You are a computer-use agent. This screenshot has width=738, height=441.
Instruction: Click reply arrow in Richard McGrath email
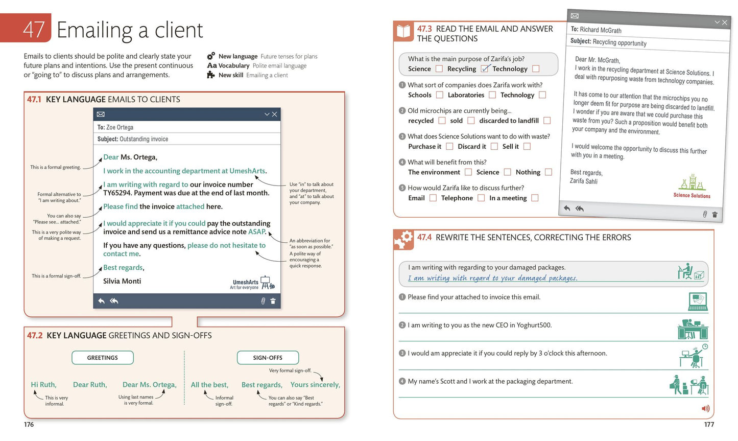(567, 208)
